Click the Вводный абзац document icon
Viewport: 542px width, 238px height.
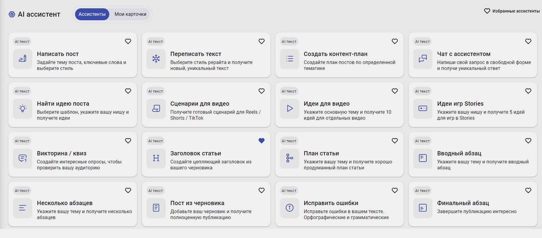point(423,158)
